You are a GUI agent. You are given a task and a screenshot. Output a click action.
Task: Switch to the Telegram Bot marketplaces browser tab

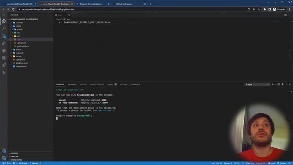(92, 4)
